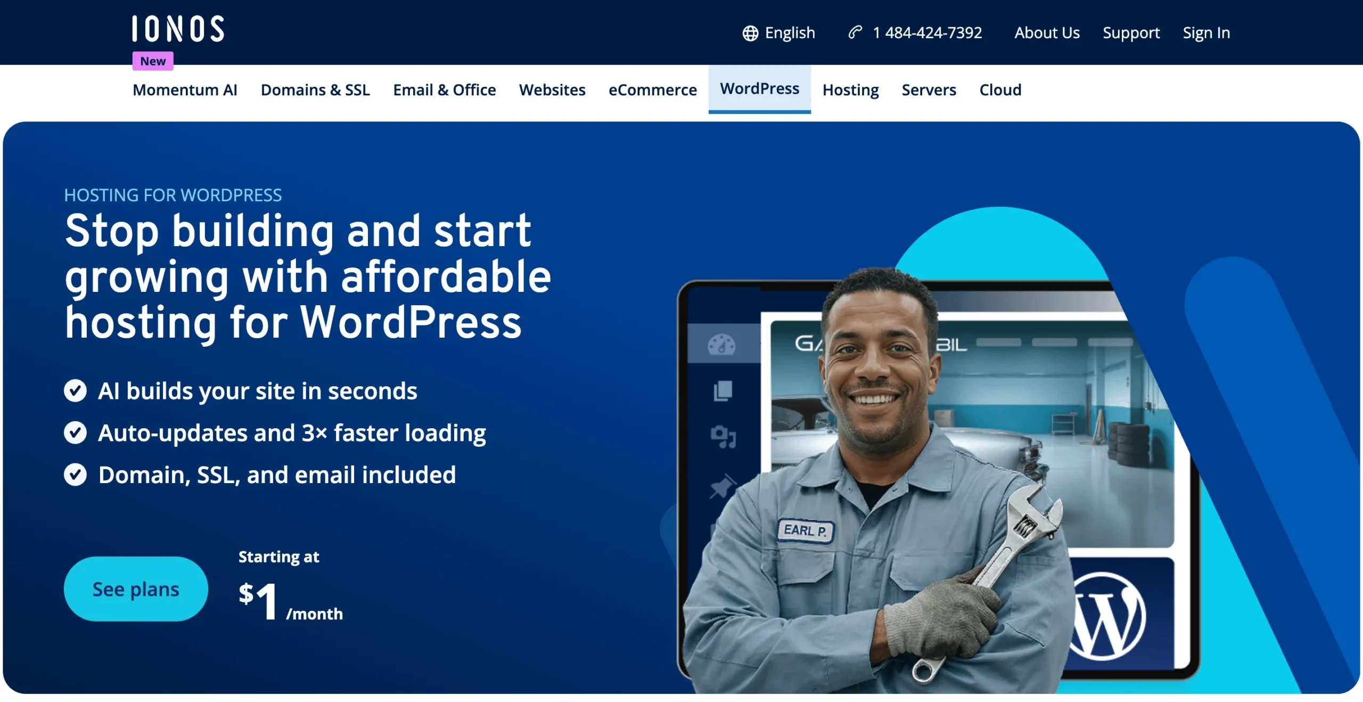Open the Servers menu
1363x702 pixels.
pyautogui.click(x=929, y=89)
